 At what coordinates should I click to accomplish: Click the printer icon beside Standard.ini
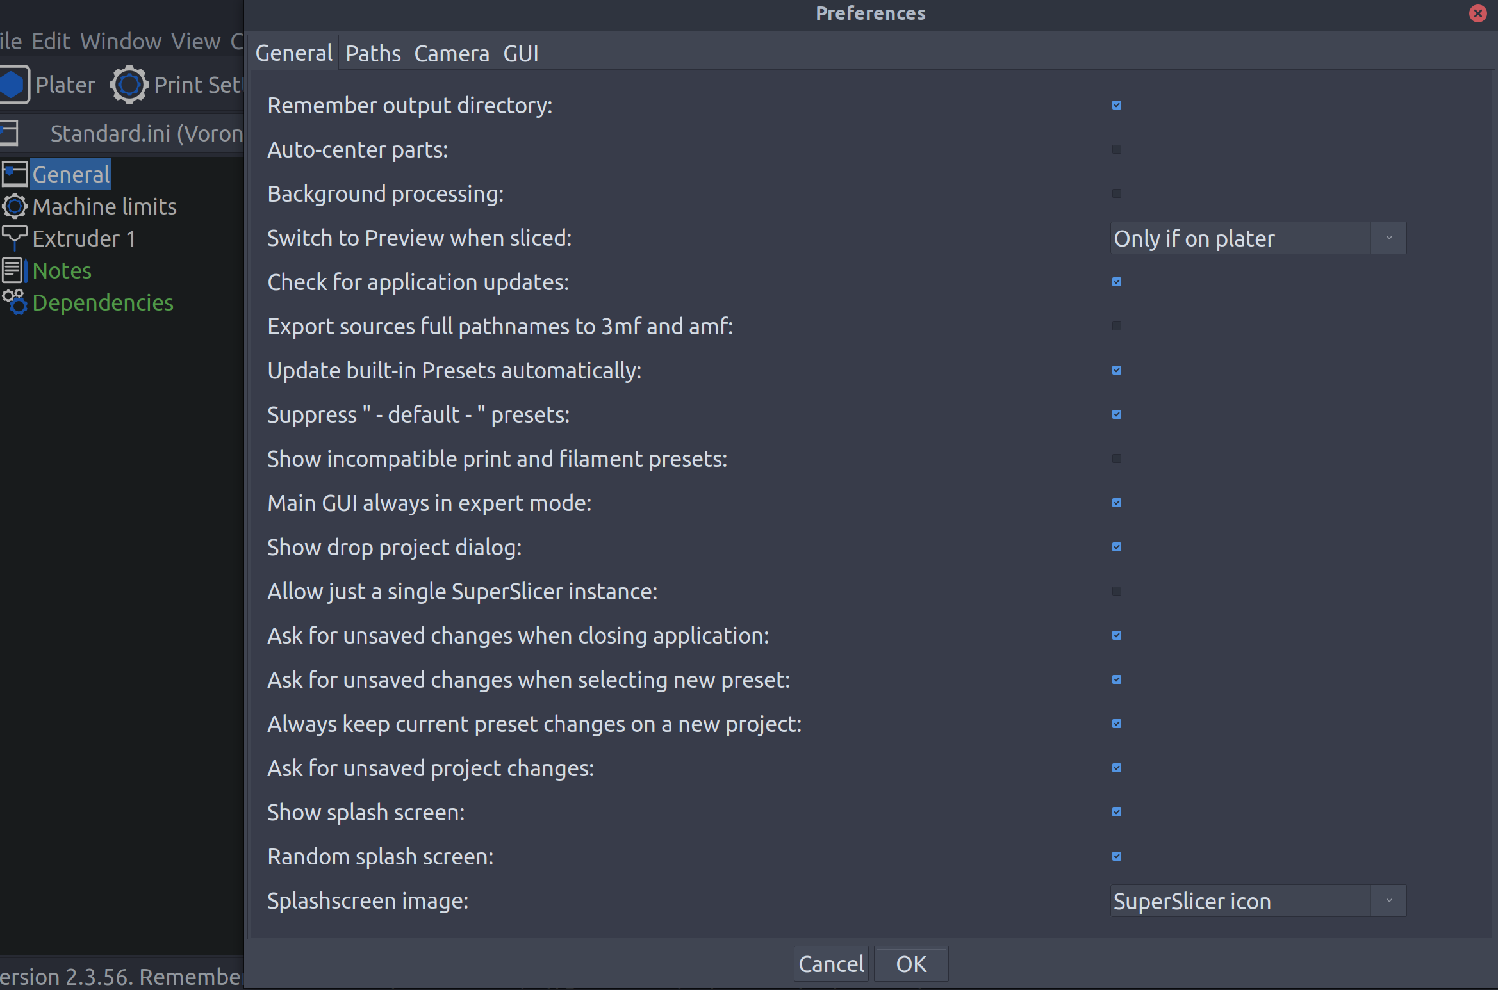tap(9, 133)
